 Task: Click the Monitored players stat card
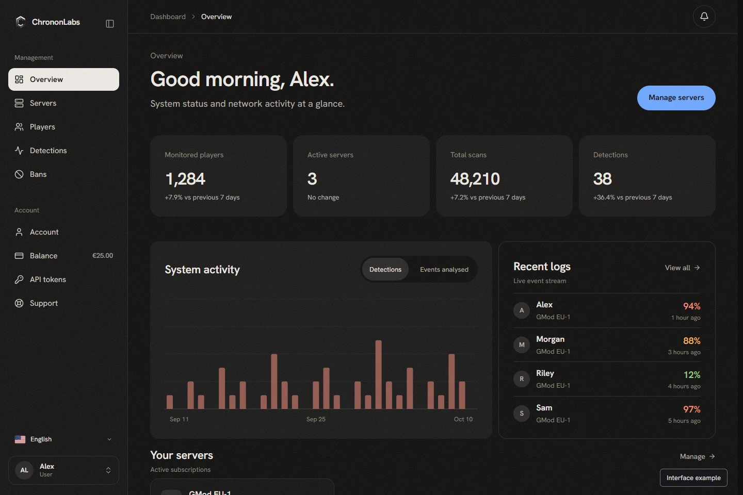coord(218,176)
